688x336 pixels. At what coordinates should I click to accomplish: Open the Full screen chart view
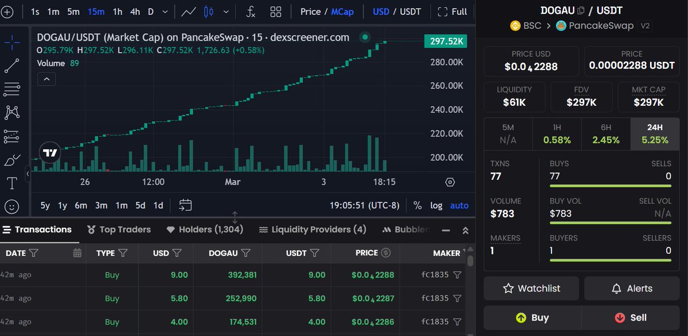(452, 11)
